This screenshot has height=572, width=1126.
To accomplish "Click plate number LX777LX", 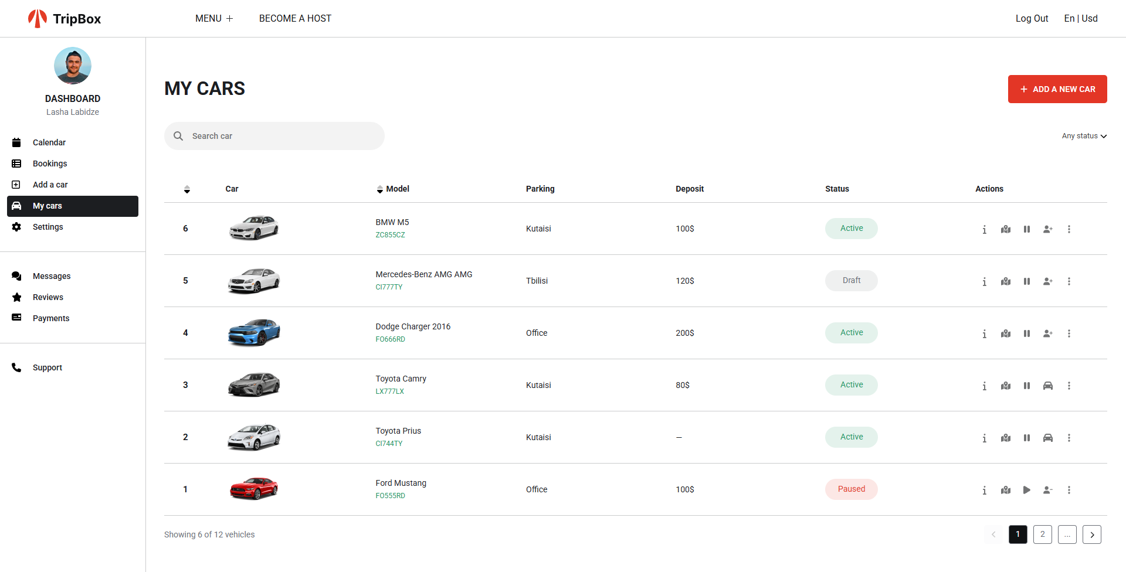I will pyautogui.click(x=389, y=391).
